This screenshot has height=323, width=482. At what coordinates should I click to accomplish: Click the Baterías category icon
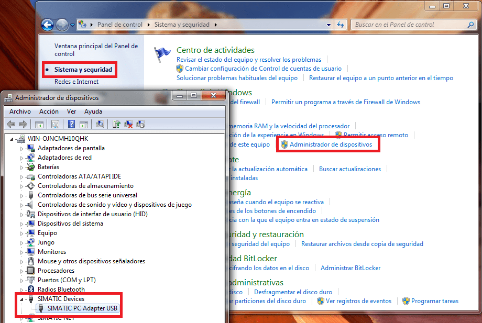[31, 167]
